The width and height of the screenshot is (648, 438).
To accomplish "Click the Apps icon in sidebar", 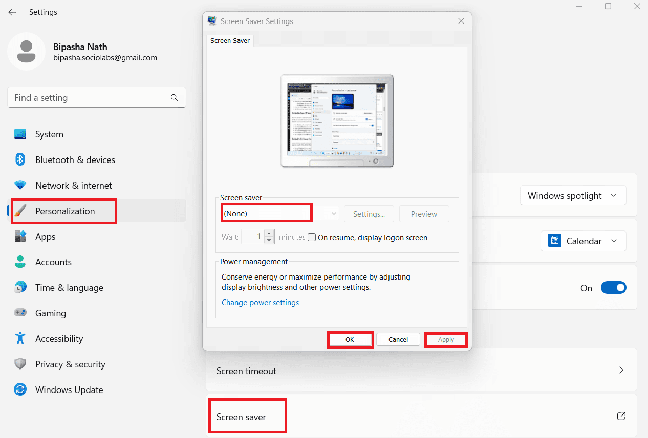I will pyautogui.click(x=20, y=237).
